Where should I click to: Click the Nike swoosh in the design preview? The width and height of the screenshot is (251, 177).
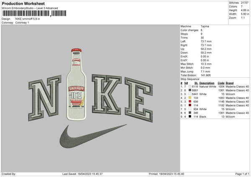click(93, 136)
